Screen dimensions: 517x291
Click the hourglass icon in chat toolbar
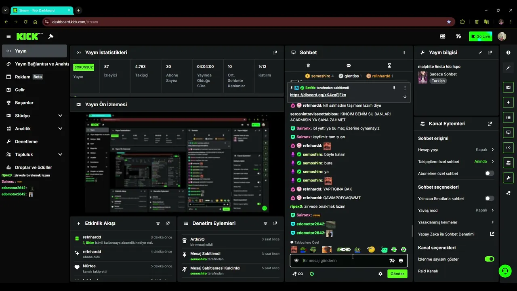tap(389, 65)
